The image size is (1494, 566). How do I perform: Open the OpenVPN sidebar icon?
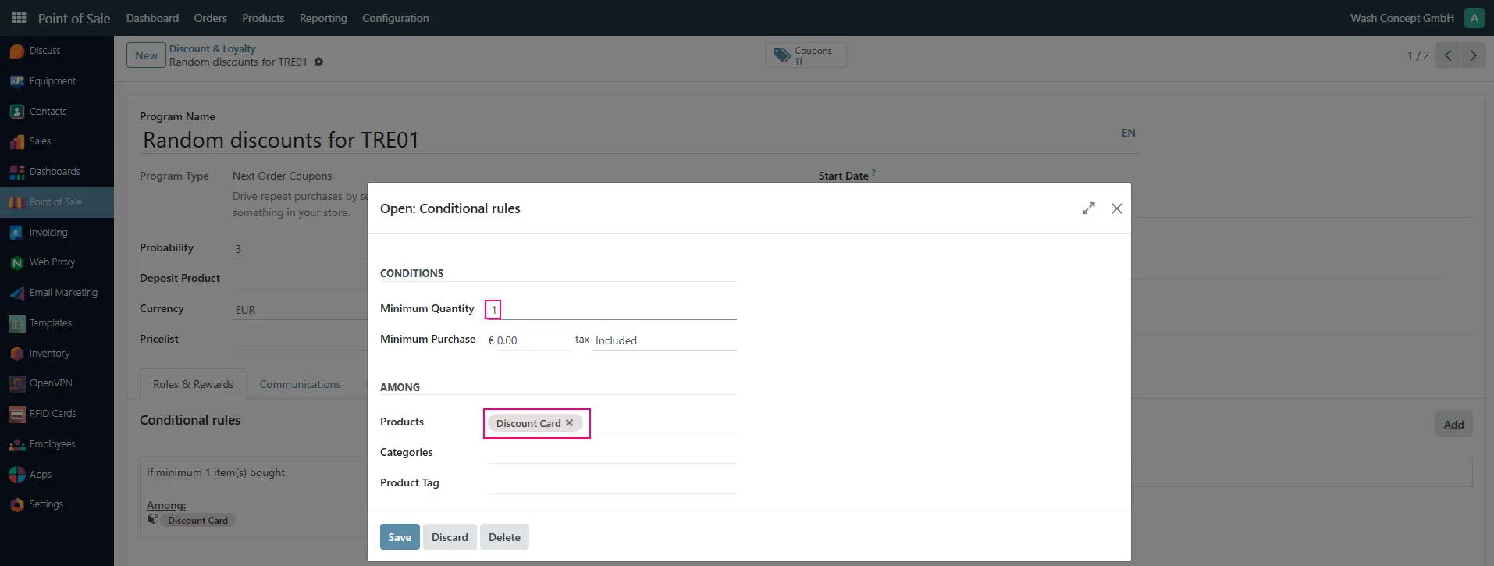16,383
